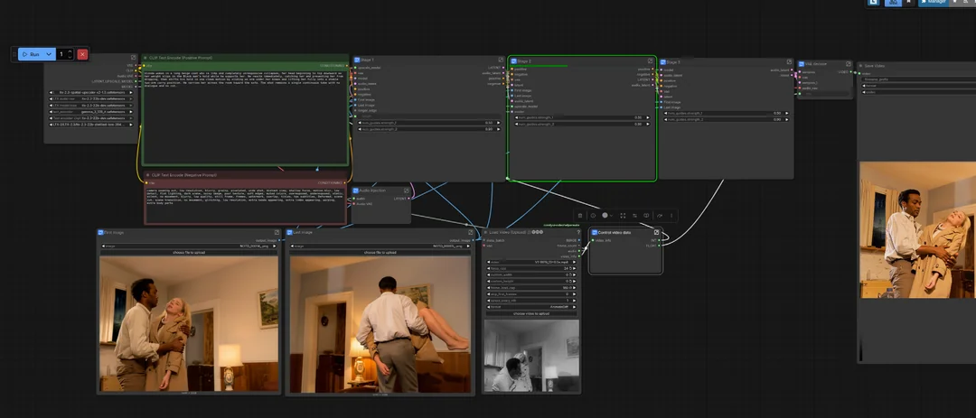Viewport: 976px width, 418px height.
Task: Cancel the current run with the red X
Action: click(x=82, y=54)
